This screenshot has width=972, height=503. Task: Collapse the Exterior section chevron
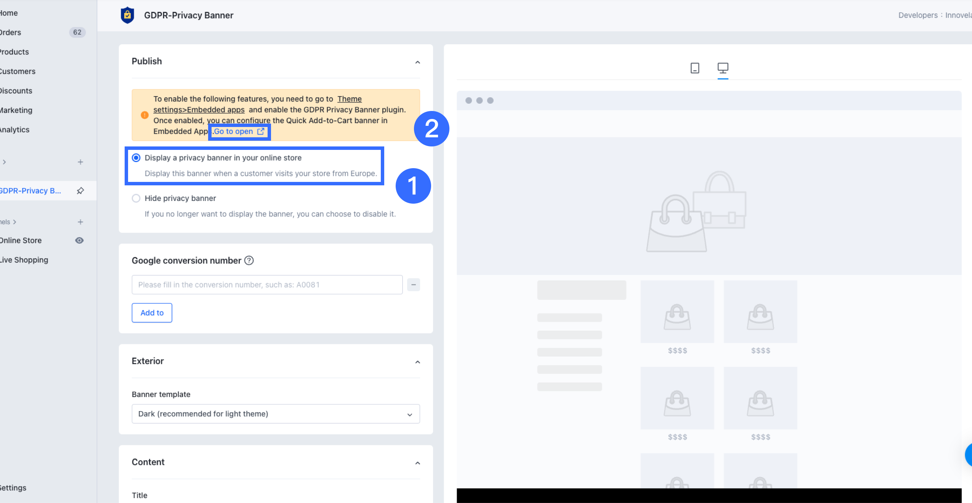(417, 362)
